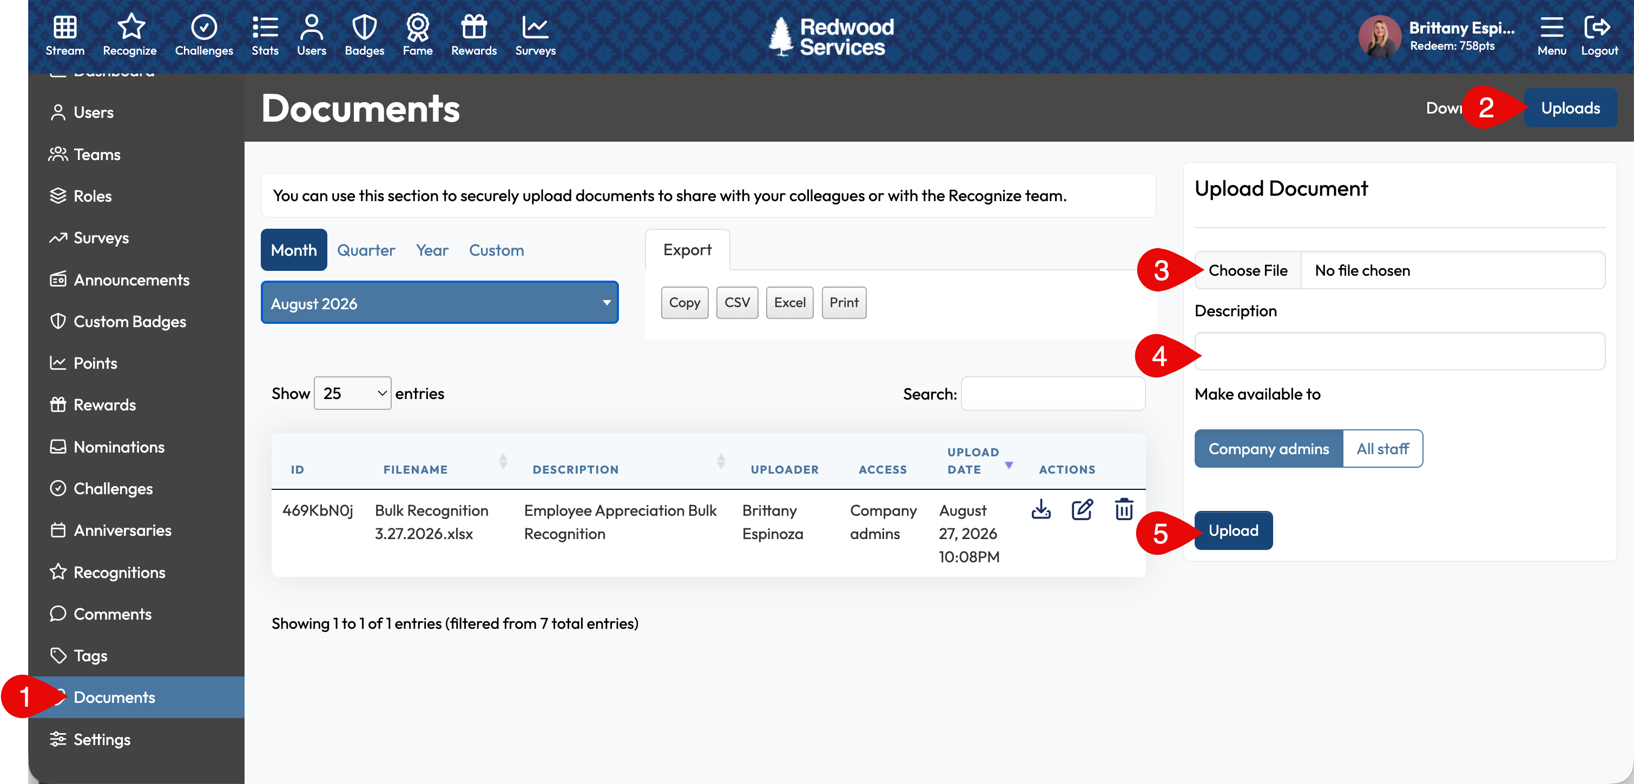1634x784 pixels.
Task: Open Settings in the sidebar
Action: tap(136, 740)
